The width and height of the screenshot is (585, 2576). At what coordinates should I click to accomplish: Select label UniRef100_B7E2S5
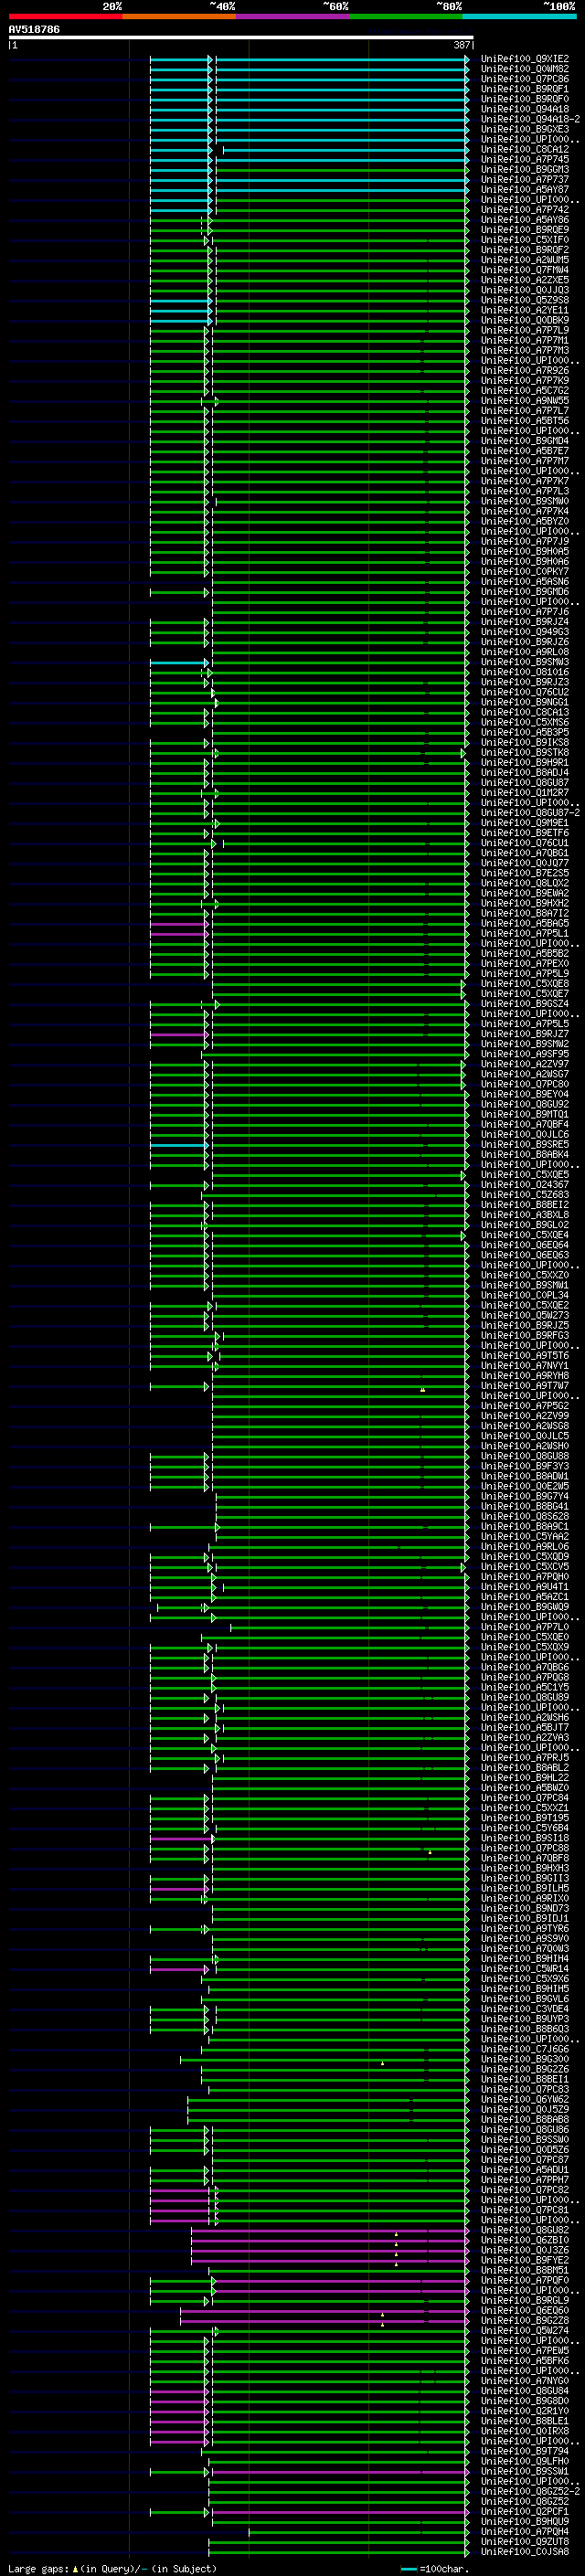coord(524,873)
